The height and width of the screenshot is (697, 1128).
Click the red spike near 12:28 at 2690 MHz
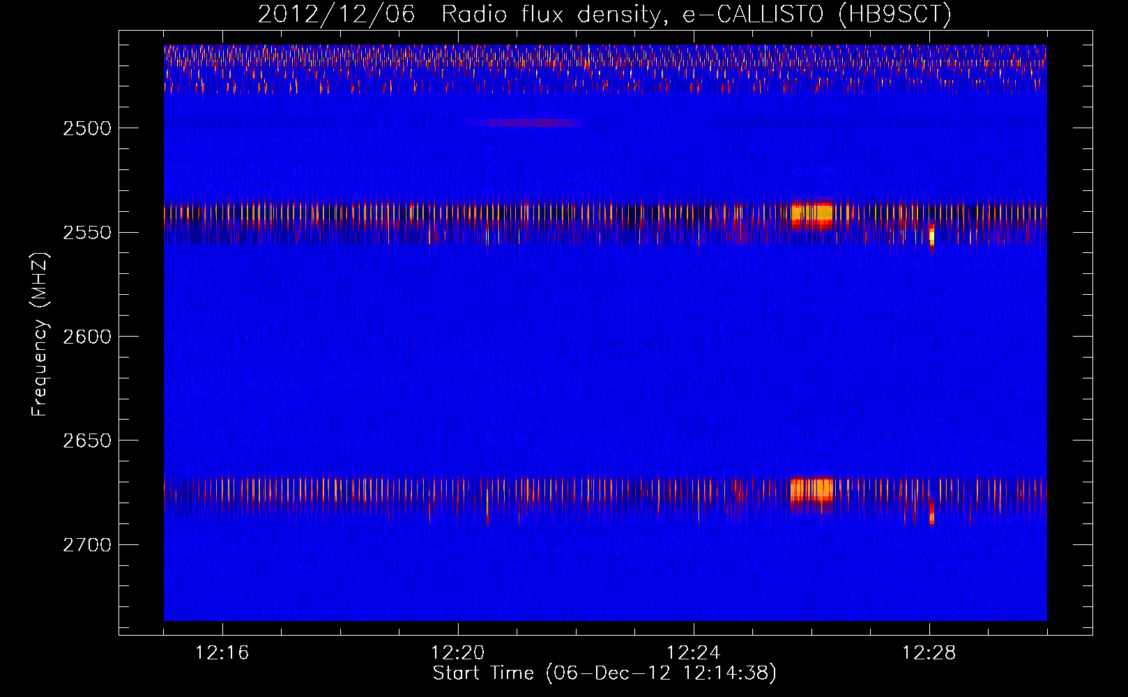pos(931,514)
